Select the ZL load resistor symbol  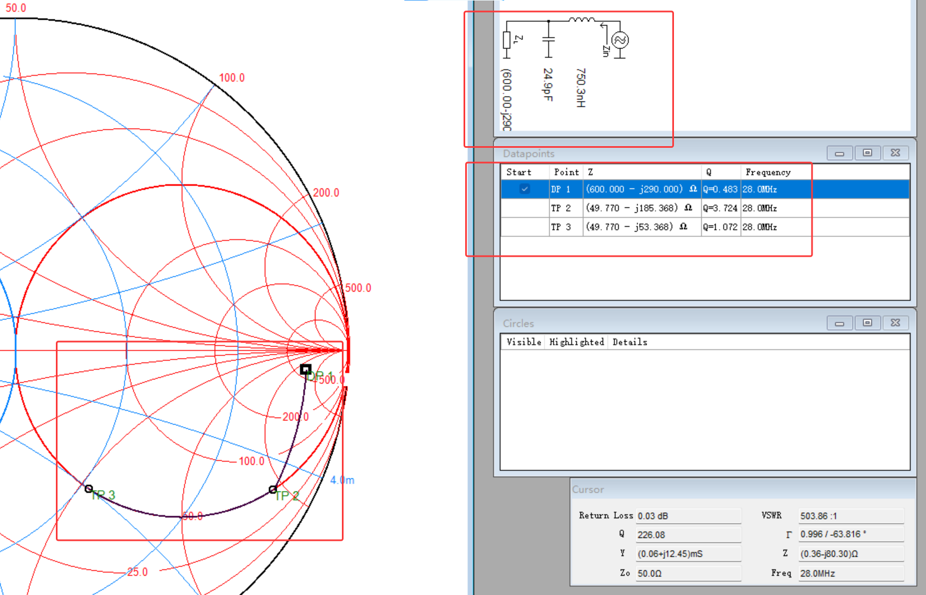[x=507, y=40]
